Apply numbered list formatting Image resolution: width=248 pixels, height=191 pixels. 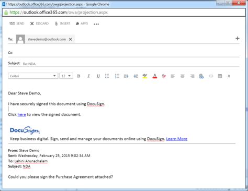pos(117,76)
